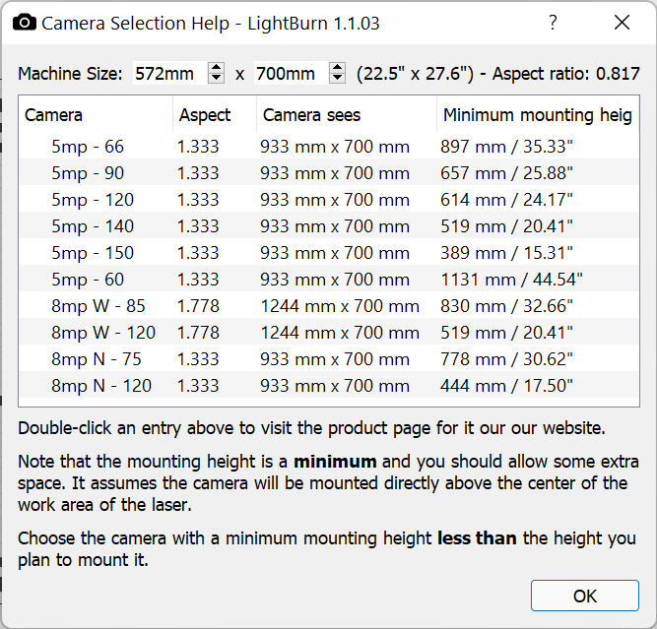Select the 8mp W - 120 camera row
The image size is (657, 629).
(x=329, y=333)
